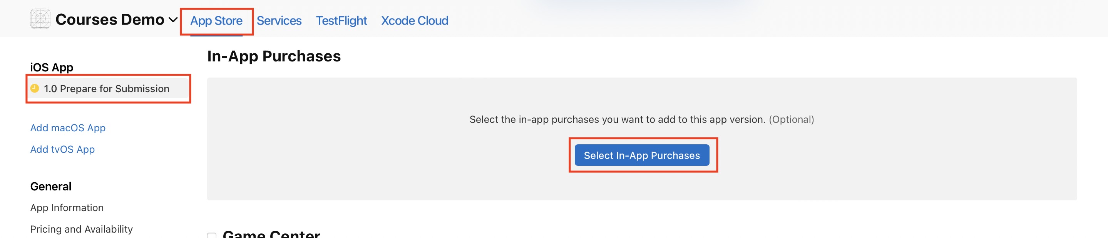Click the iOS App sidebar heading

52,67
